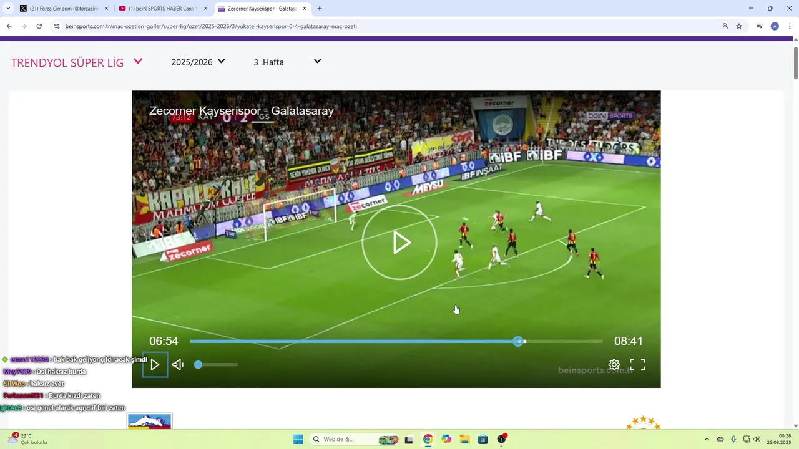Screen dimensions: 799x449
Task: Seek on the video progress bar
Action: coord(396,341)
